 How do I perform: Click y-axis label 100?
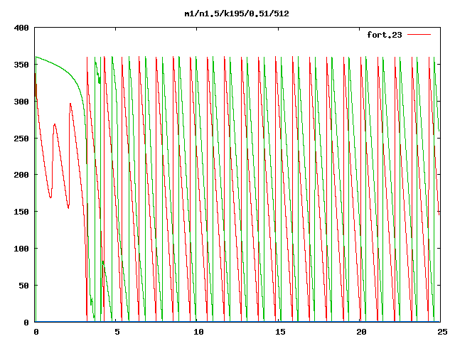(21, 249)
